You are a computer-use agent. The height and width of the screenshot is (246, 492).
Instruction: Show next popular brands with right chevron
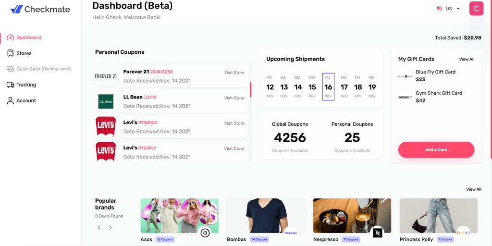[110, 227]
